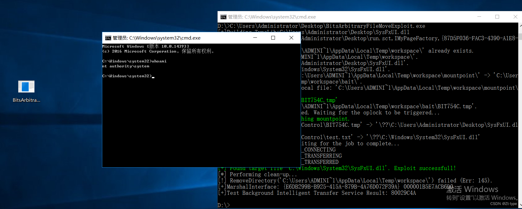The image size is (522, 209).
Task: Click the 'whoami' command line
Action: 135,61
